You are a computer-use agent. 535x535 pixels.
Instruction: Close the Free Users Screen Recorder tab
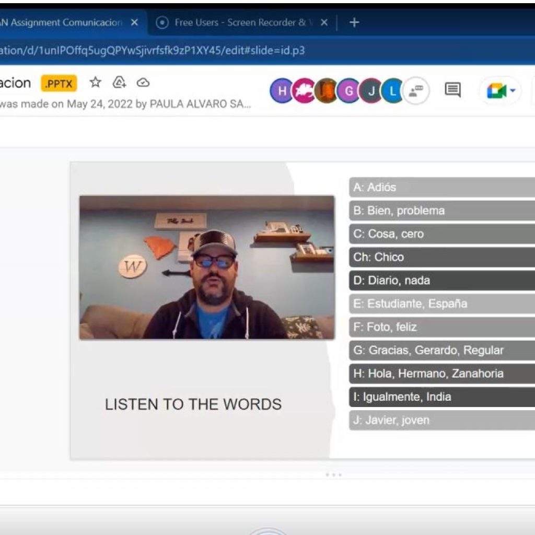coord(324,22)
